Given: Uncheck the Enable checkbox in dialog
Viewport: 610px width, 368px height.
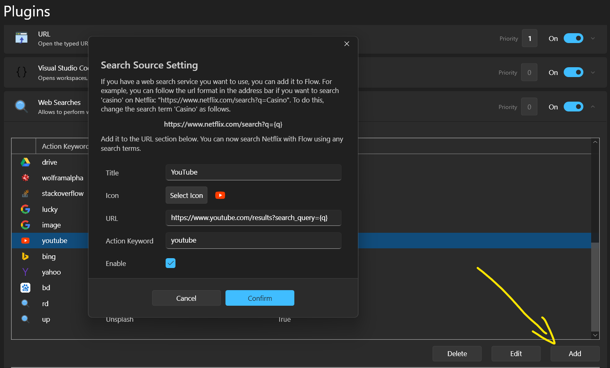Looking at the screenshot, I should [x=171, y=263].
